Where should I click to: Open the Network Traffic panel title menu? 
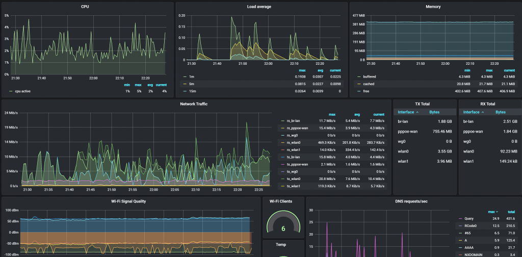tap(194, 104)
